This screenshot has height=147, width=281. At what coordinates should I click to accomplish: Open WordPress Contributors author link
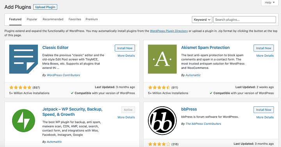pyautogui.click(x=64, y=75)
